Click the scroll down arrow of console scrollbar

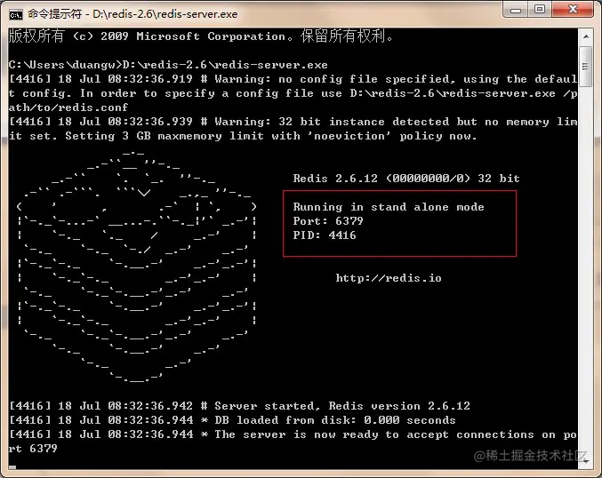(586, 461)
